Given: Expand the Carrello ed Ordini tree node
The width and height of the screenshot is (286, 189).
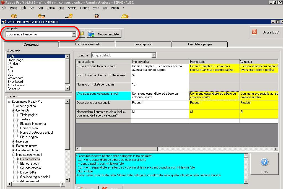Looking at the screenshot, I should point(14,150).
